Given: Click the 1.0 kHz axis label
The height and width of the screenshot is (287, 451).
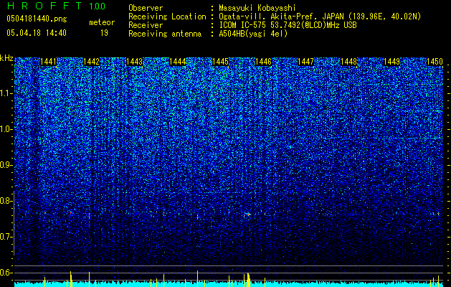Looking at the screenshot, I should 6,129.
